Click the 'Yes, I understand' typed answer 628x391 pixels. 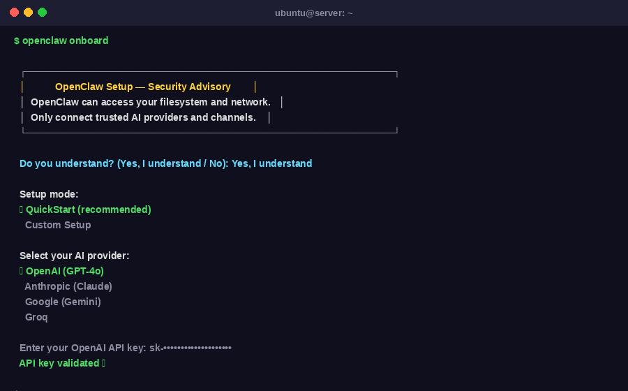(271, 163)
